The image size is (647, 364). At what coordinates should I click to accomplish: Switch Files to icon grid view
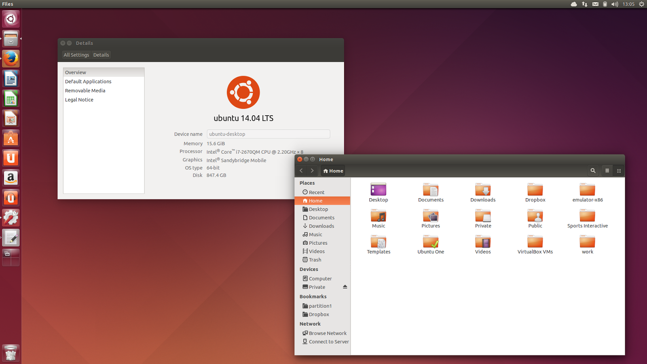(619, 170)
